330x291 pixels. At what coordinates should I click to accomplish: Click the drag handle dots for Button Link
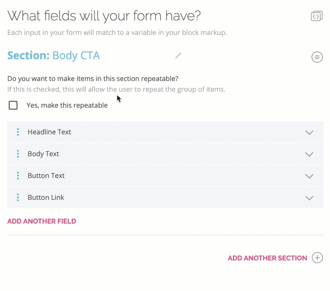coord(18,197)
